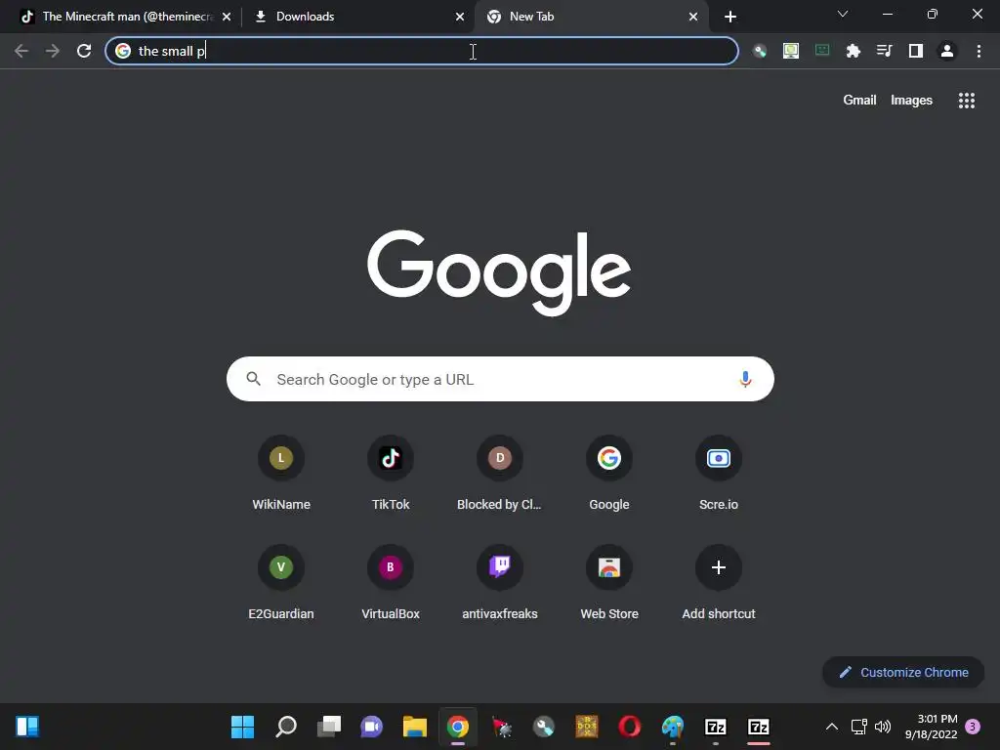Image resolution: width=1000 pixels, height=750 pixels.
Task: Open the clock showing 3:01 PM 9/18/2022
Action: coord(931,727)
